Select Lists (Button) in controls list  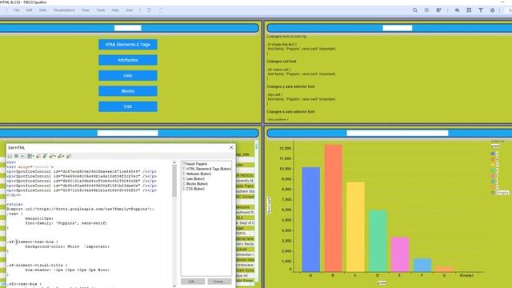point(194,178)
